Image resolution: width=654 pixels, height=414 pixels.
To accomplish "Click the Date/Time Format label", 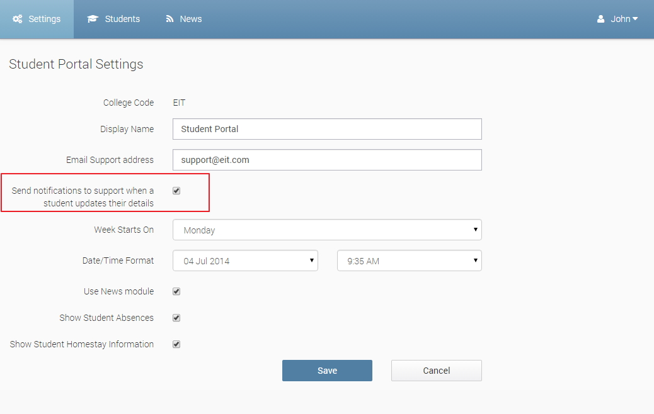I will (118, 260).
